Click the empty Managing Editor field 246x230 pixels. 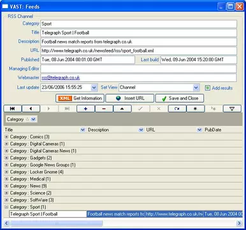pos(138,69)
